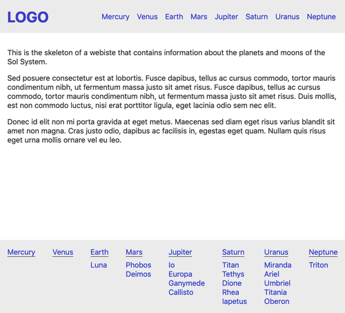This screenshot has width=345, height=313.
Task: Visit the Ganymede moon link
Action: coord(186,283)
